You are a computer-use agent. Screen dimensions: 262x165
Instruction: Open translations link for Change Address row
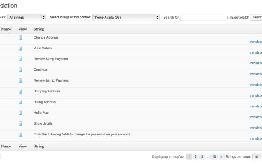(x=256, y=42)
